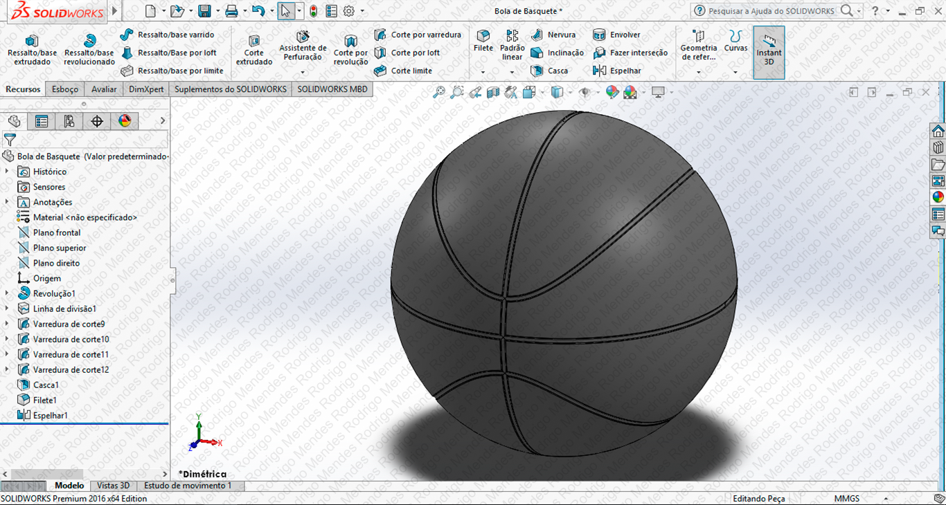Screen dimensions: 946x505
Task: Choose the Inclinação tool
Action: (557, 53)
